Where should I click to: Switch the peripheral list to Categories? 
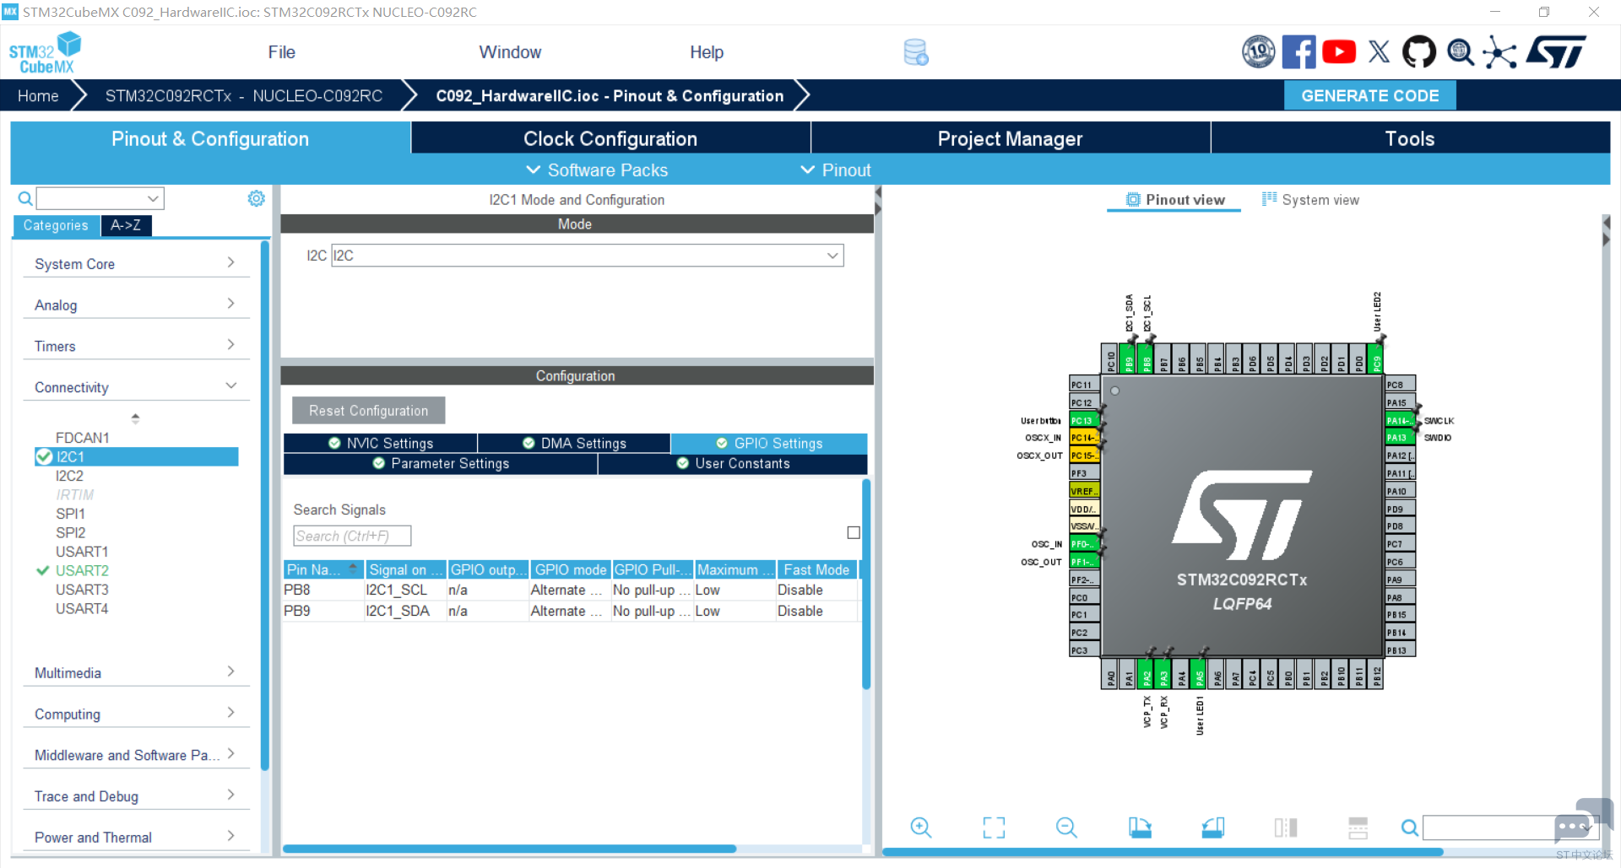[x=56, y=225]
